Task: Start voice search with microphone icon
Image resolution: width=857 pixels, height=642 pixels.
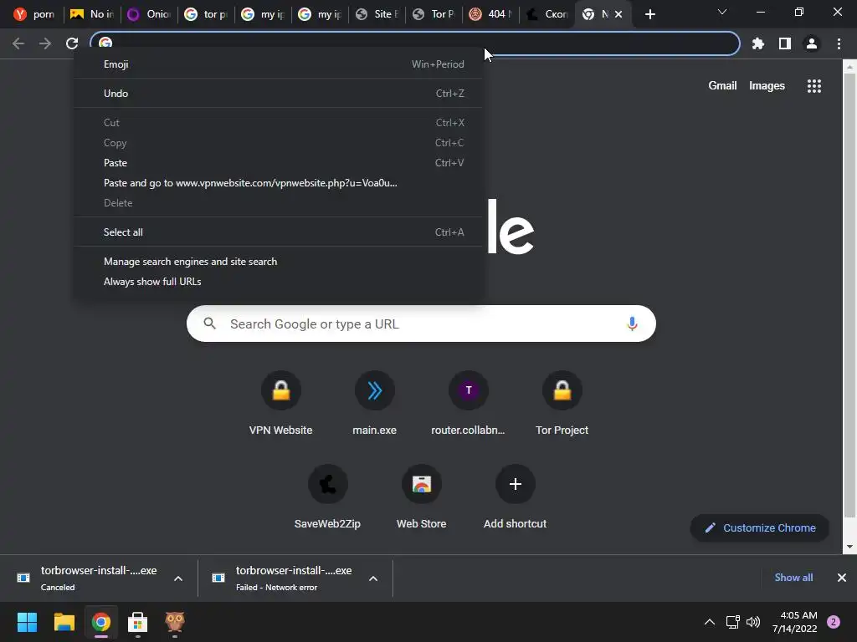Action: (632, 324)
